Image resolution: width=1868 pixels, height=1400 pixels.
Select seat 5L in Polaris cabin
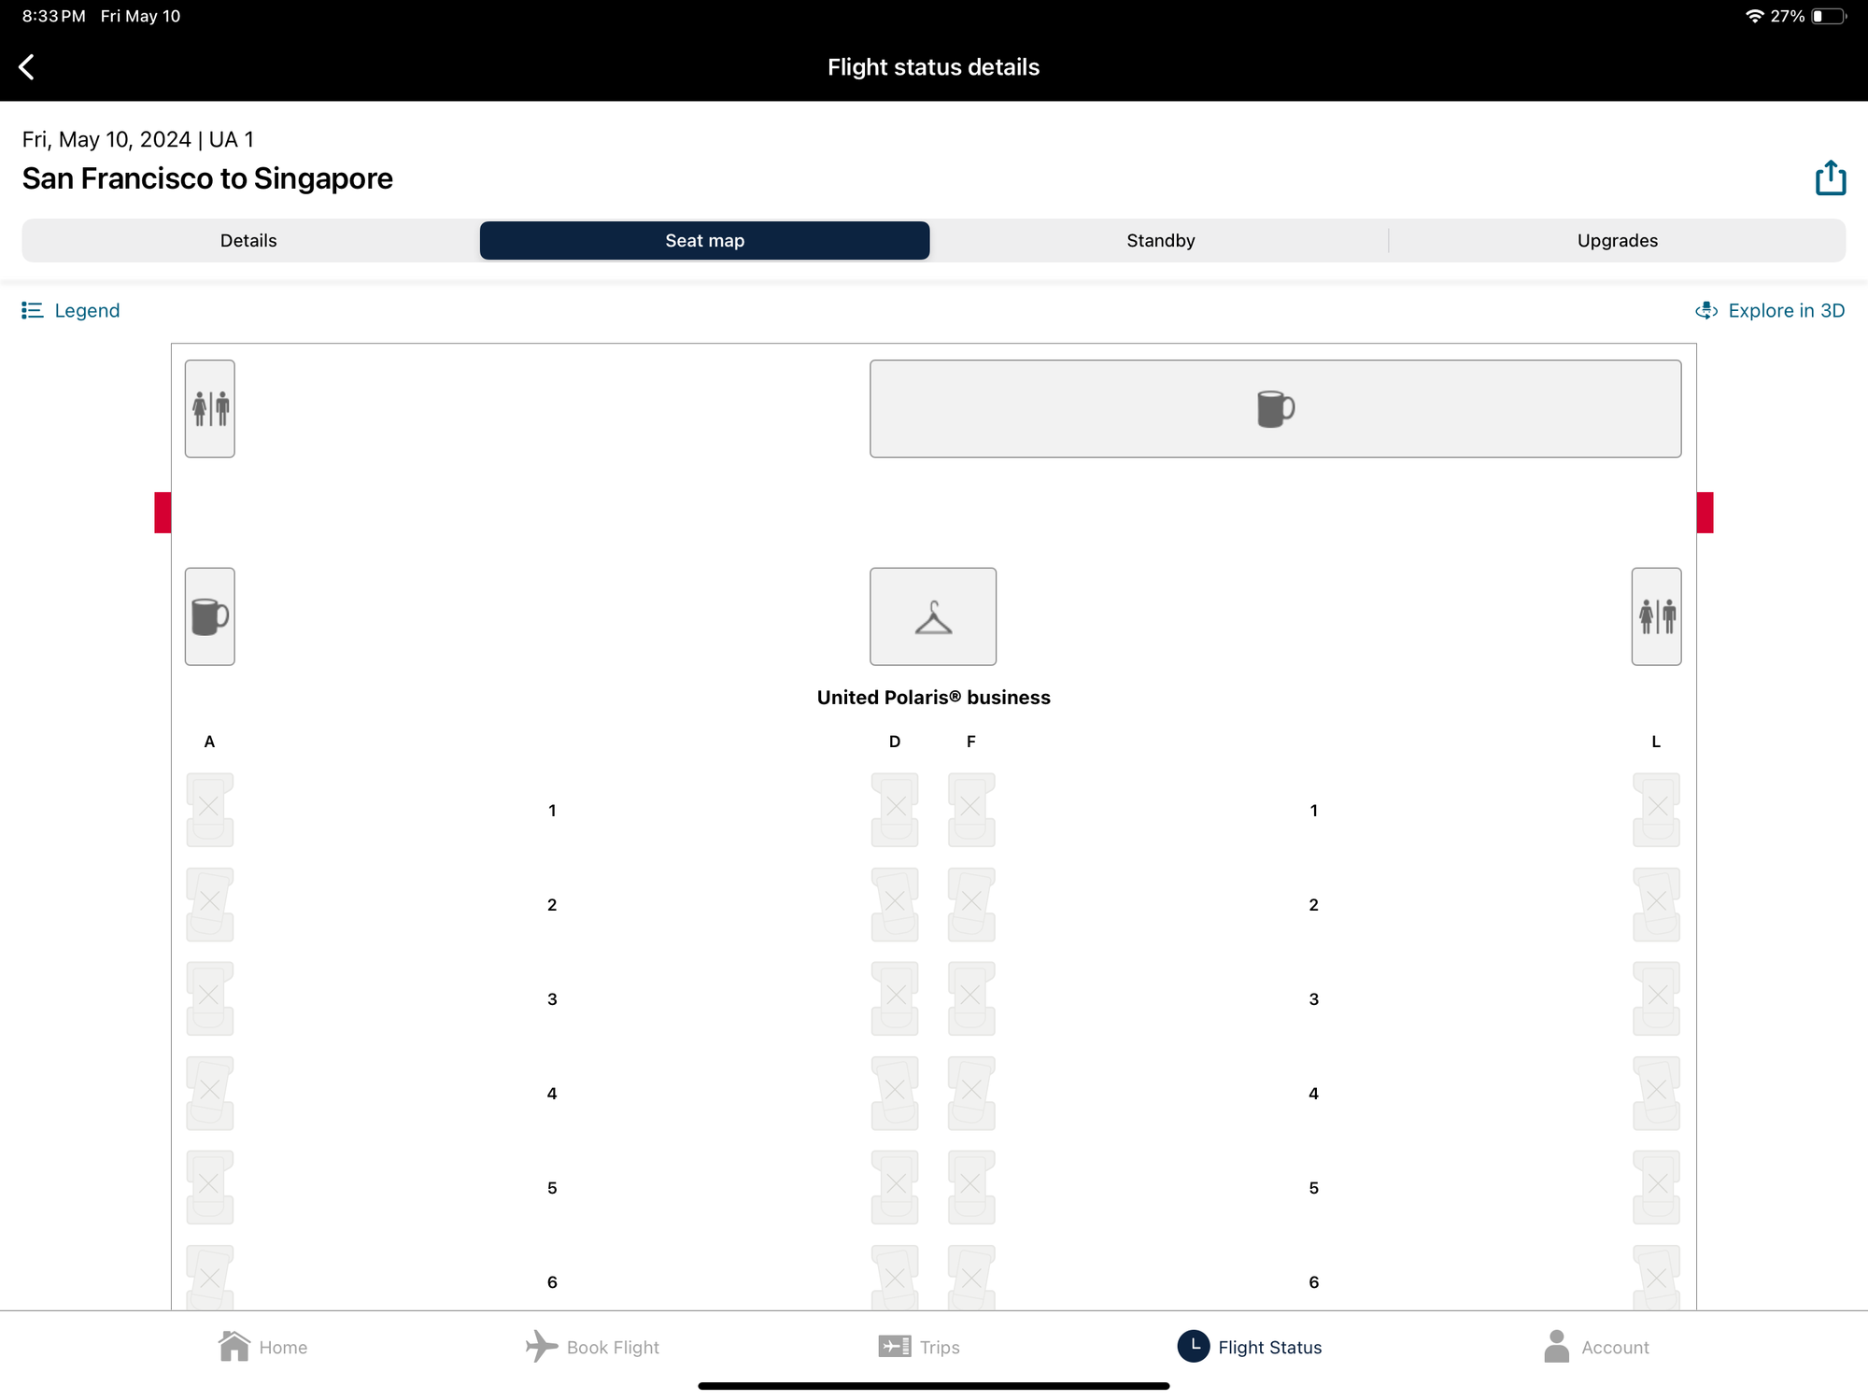[1656, 1186]
